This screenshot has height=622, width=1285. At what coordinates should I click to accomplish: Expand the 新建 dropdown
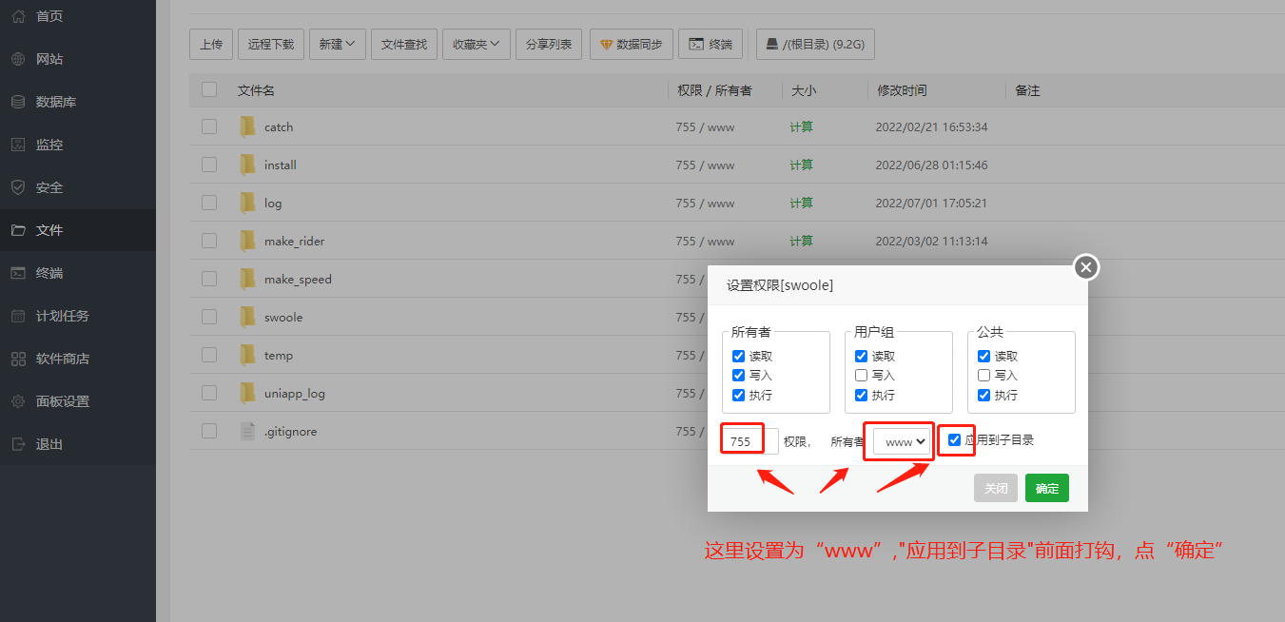coord(338,44)
